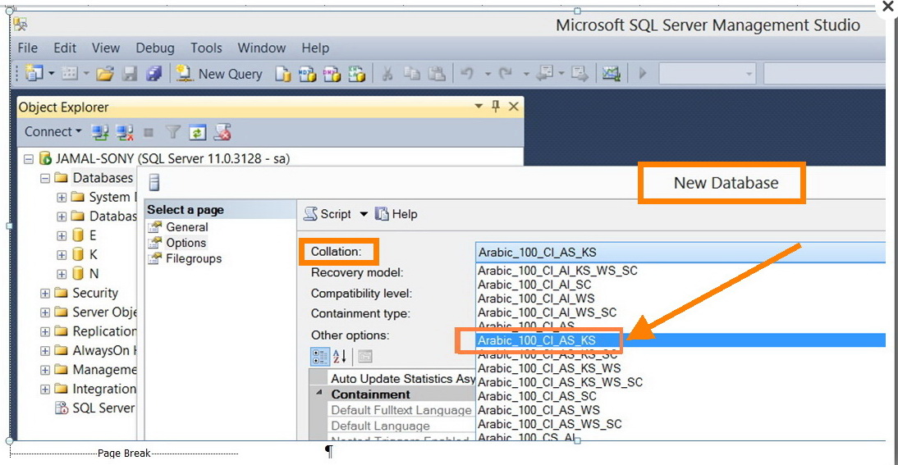
Task: Open the Connect dropdown in Object Explorer
Action: (x=53, y=131)
